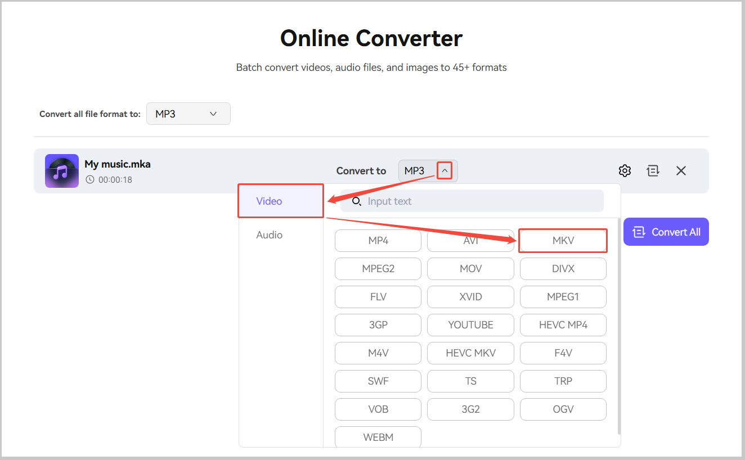Viewport: 745px width, 460px height.
Task: Open settings gear for My music.mka
Action: tap(625, 170)
